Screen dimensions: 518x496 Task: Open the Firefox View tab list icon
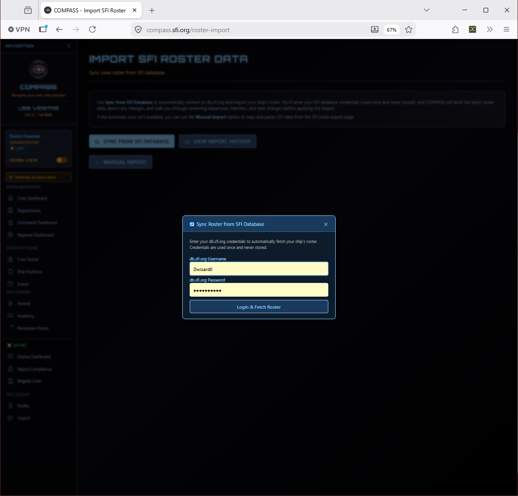(x=28, y=10)
